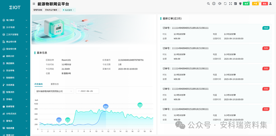Click the 充电桩 charger icon
The height and width of the screenshot is (136, 276).
point(4,99)
